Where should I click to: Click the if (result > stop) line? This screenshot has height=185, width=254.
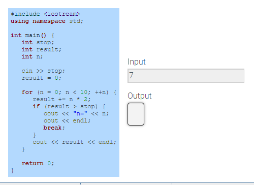click(x=69, y=106)
